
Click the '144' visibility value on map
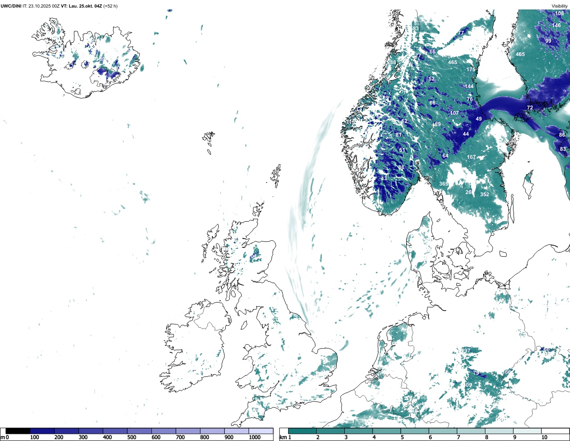click(469, 87)
